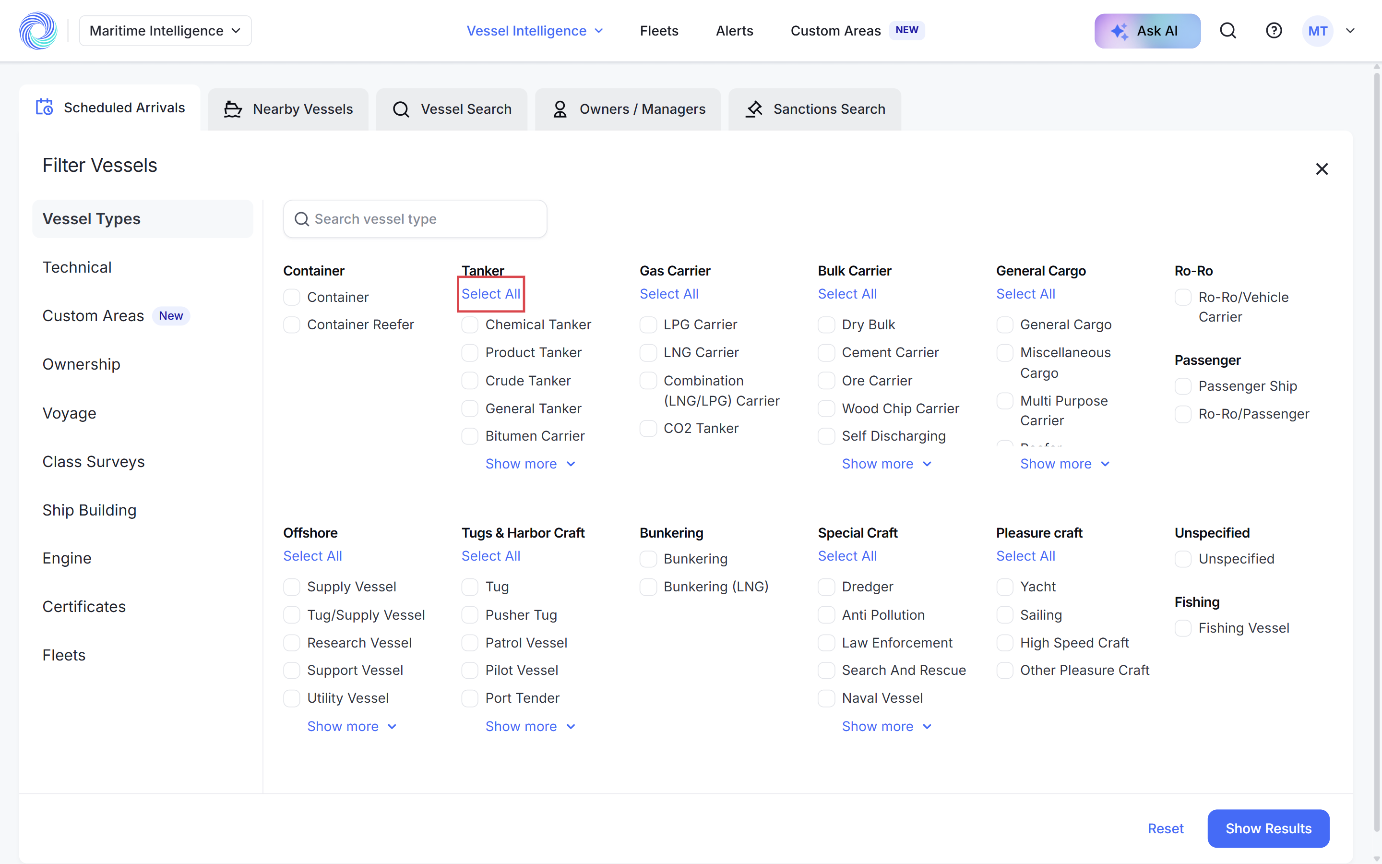
Task: Expand the account menu chevron beside MT
Action: click(x=1350, y=31)
